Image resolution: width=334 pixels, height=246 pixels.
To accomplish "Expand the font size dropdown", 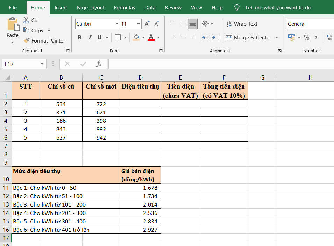I will tap(138, 24).
